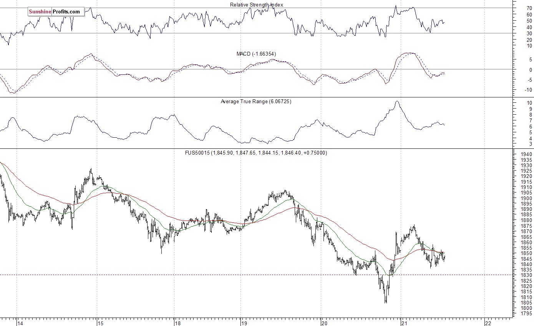Screen dimensions: 534x326
Task: Select the Relative Strength Index title
Action: point(256,5)
